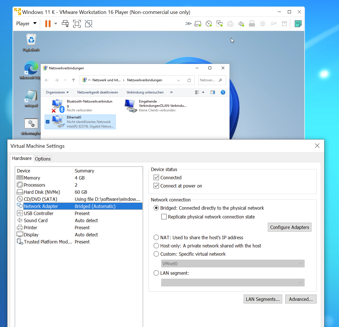The width and height of the screenshot is (339, 327).
Task: Select Processors in the device list
Action: pos(79,185)
